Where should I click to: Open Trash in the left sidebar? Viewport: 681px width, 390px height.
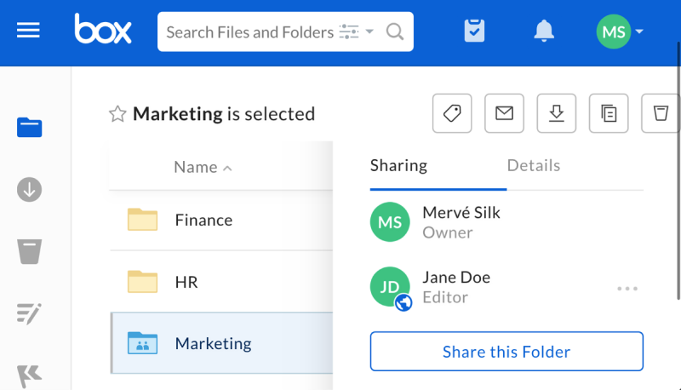(x=30, y=252)
